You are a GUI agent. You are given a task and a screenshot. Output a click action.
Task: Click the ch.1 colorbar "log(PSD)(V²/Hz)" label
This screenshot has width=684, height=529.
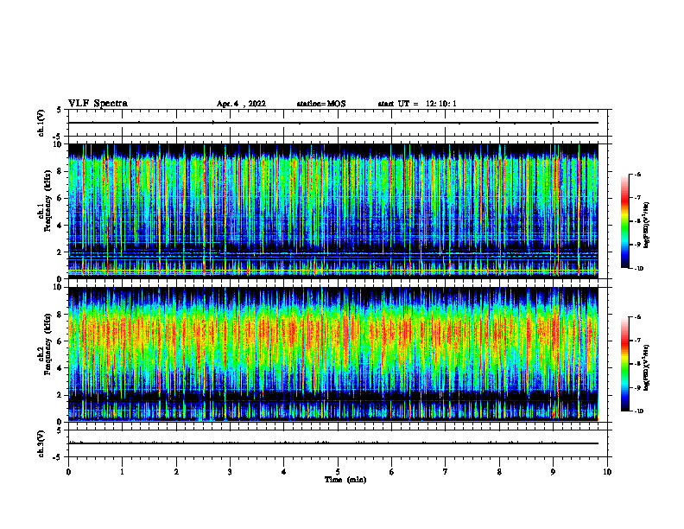point(647,226)
